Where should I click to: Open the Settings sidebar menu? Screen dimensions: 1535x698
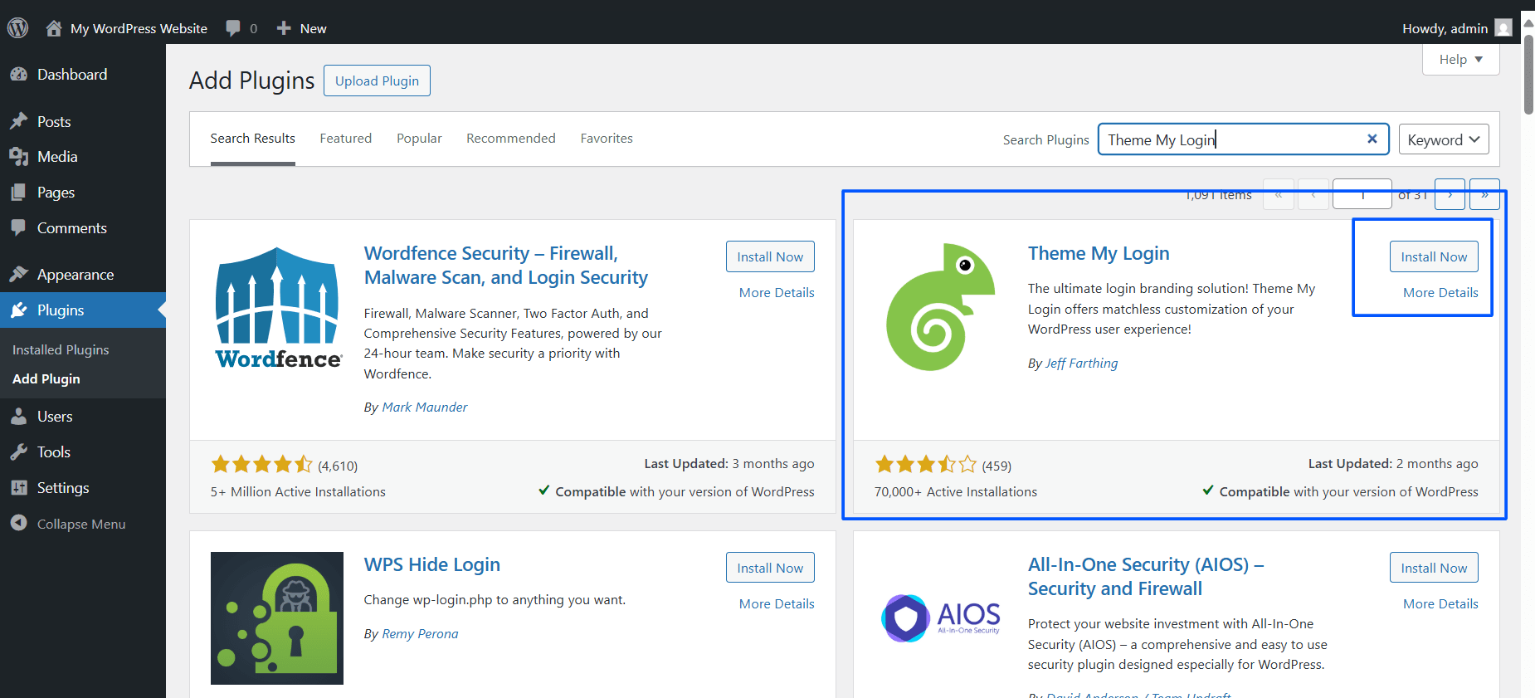pos(83,488)
